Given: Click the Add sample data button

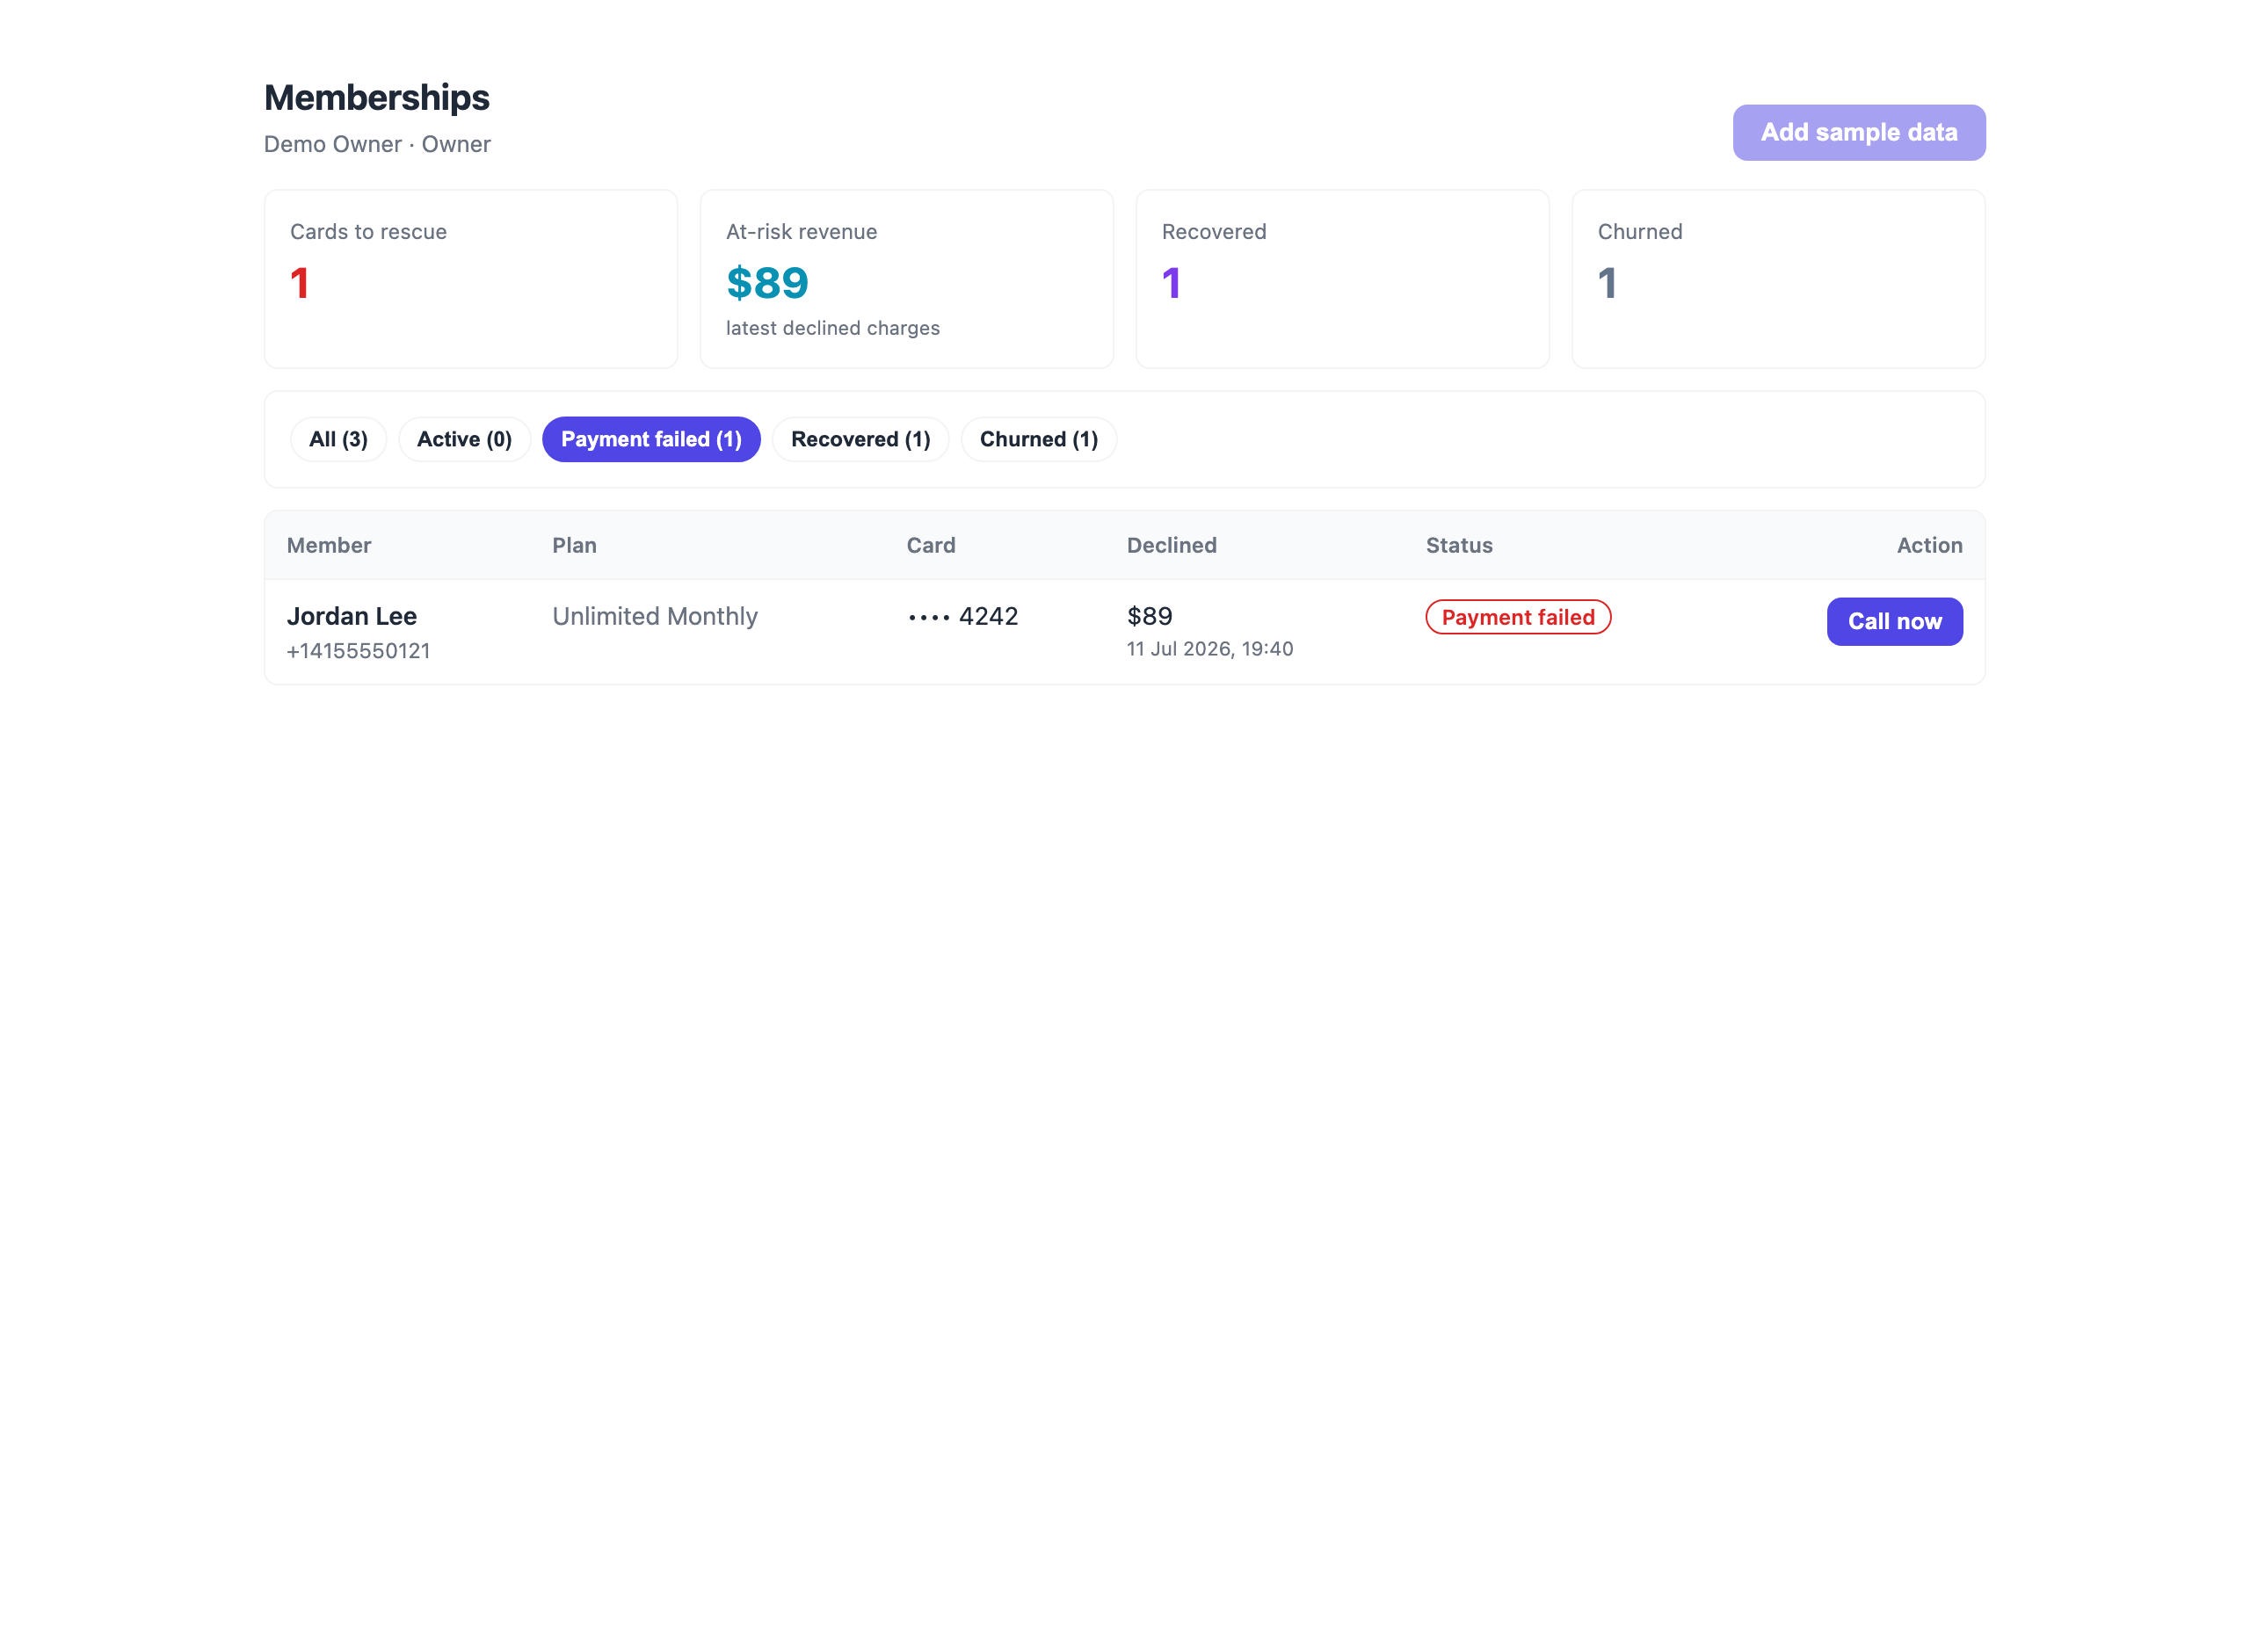Looking at the screenshot, I should pos(1858,132).
